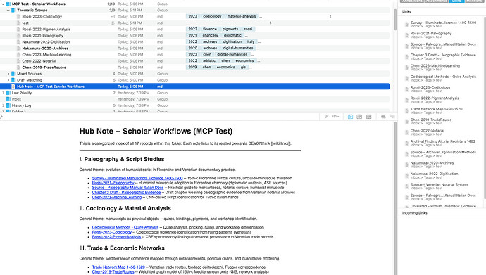Screen dimensions: 486x275
Task: Open Survey - Illuminated Manuscripts Florence link in note
Action: point(137,178)
